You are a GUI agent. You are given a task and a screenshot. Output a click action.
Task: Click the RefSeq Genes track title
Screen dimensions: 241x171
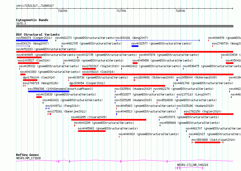coord(28,155)
